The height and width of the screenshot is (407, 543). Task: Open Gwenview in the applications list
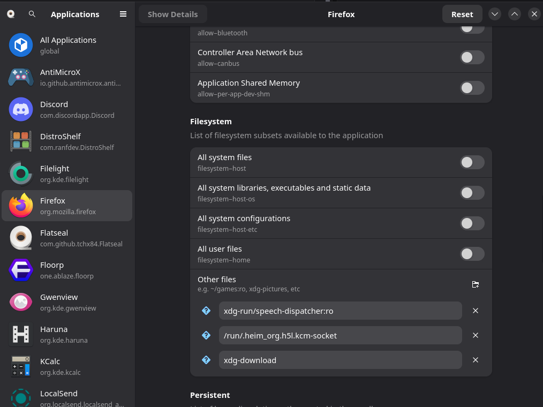click(x=67, y=302)
